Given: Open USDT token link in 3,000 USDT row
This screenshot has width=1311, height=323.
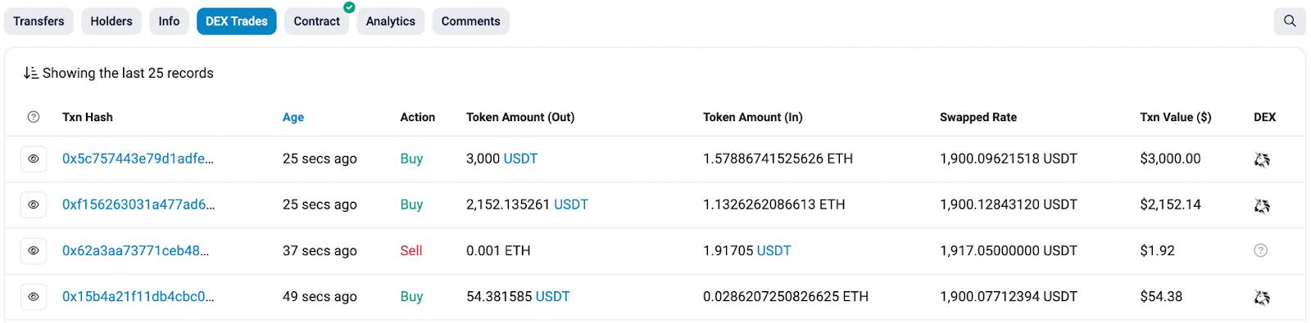Looking at the screenshot, I should (x=520, y=159).
